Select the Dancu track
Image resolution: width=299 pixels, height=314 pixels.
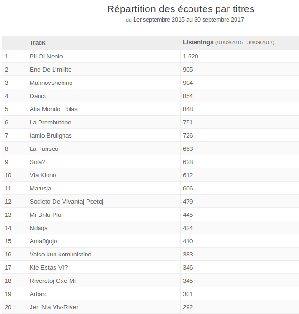click(x=39, y=96)
